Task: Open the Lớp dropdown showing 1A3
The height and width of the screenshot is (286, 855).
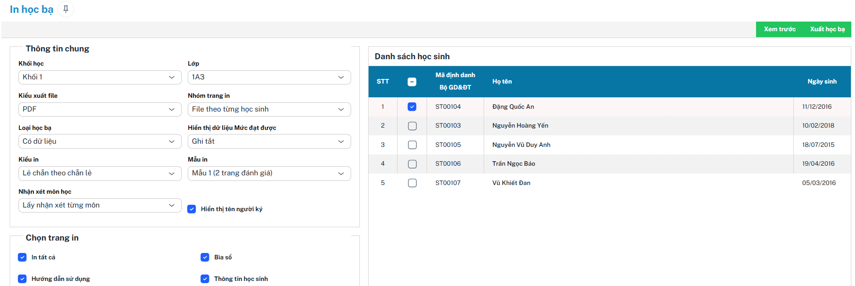Action: (269, 77)
